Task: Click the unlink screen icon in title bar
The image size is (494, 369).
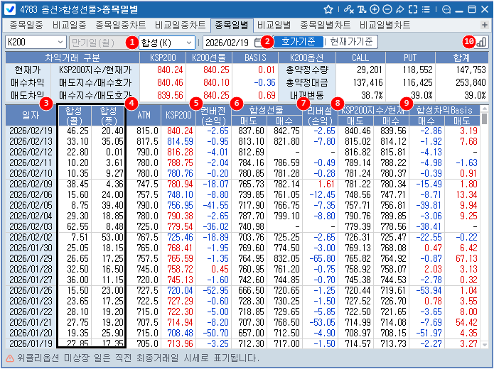Action: point(348,9)
